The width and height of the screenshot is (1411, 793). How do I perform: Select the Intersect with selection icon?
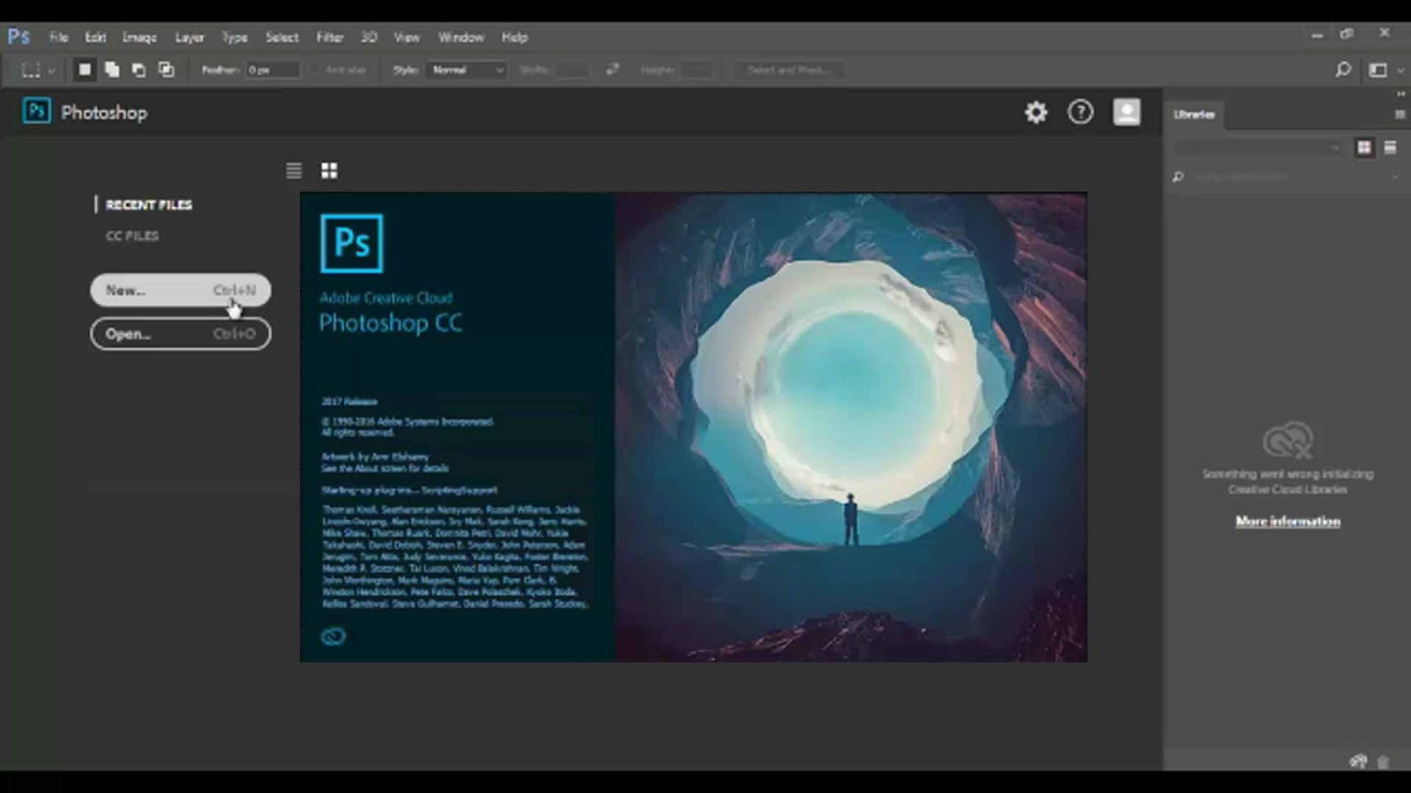pos(166,70)
